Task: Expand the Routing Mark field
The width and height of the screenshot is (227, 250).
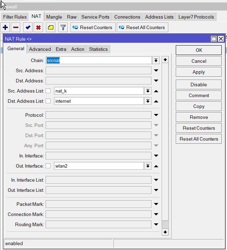Action: (x=156, y=224)
